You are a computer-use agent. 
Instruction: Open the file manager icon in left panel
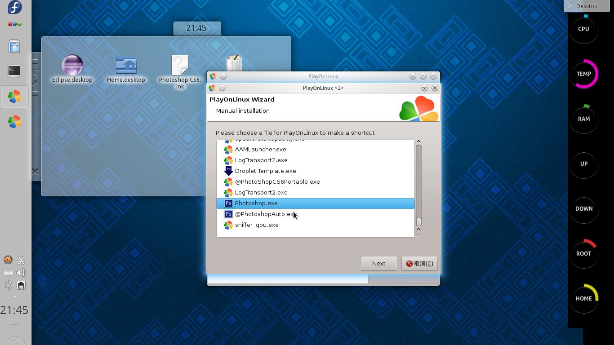(x=14, y=46)
